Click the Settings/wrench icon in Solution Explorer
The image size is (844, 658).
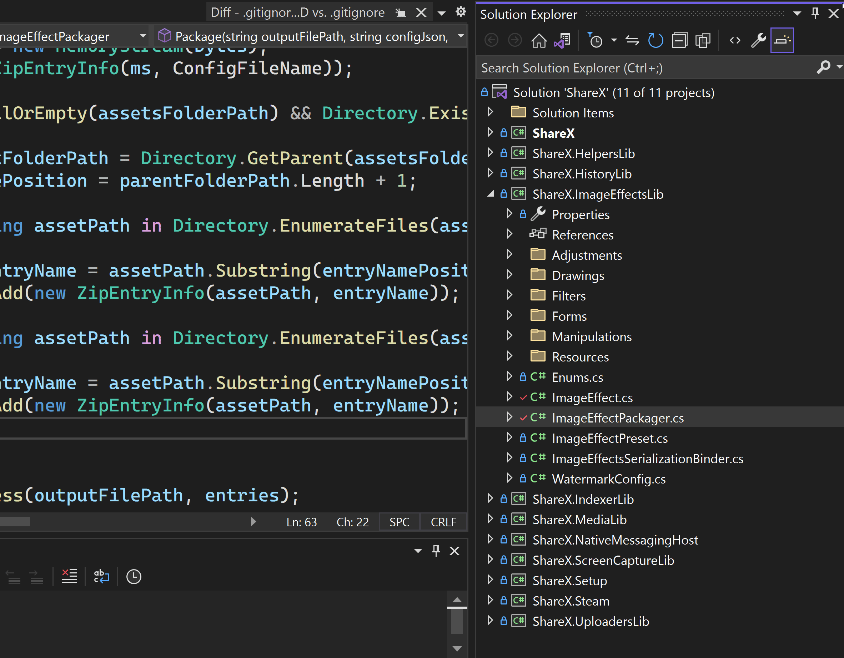[x=759, y=40]
